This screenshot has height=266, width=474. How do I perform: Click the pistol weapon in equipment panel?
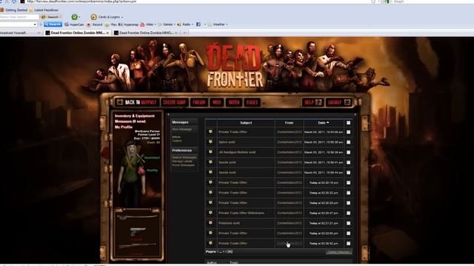(138, 231)
